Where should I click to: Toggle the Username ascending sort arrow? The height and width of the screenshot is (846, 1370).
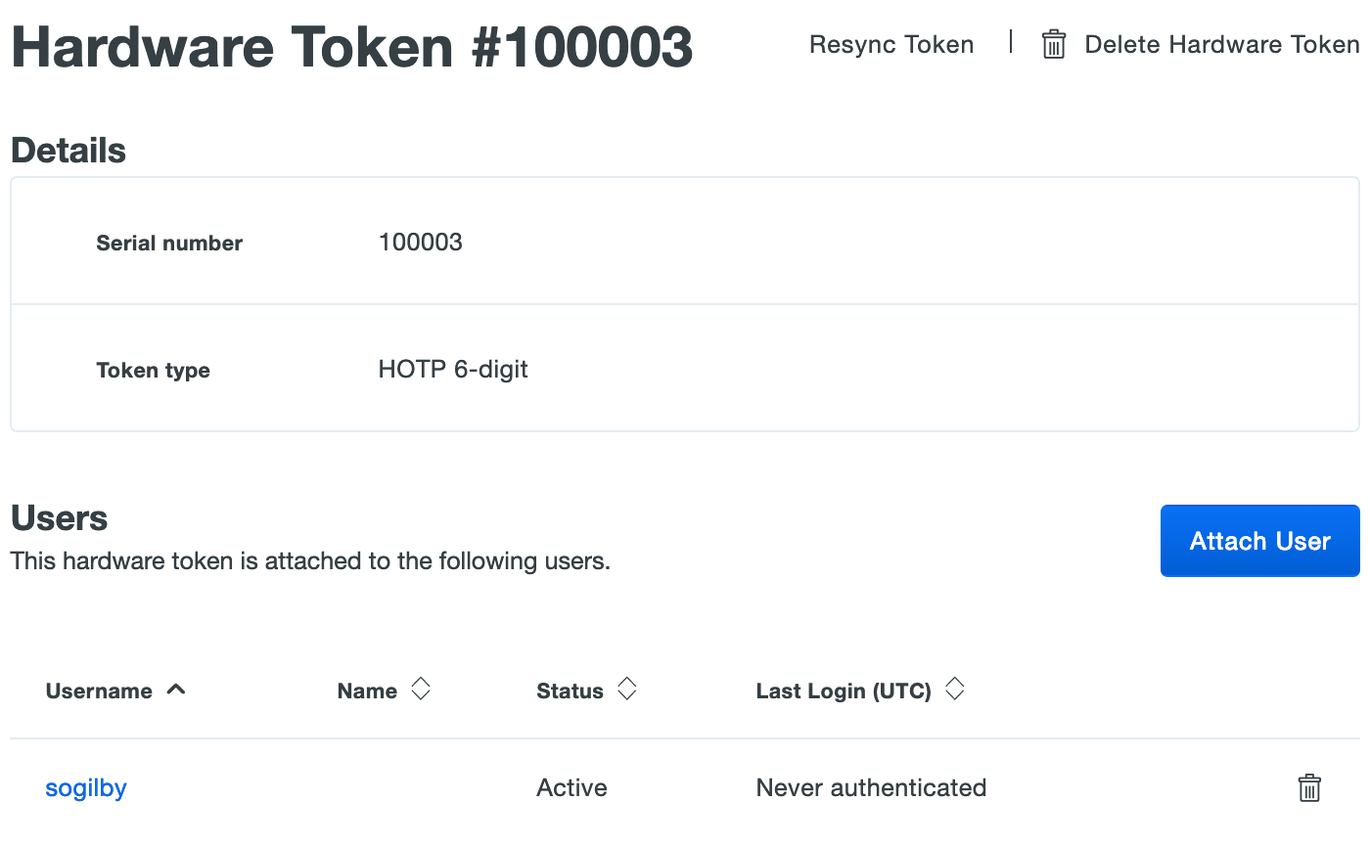[x=176, y=690]
